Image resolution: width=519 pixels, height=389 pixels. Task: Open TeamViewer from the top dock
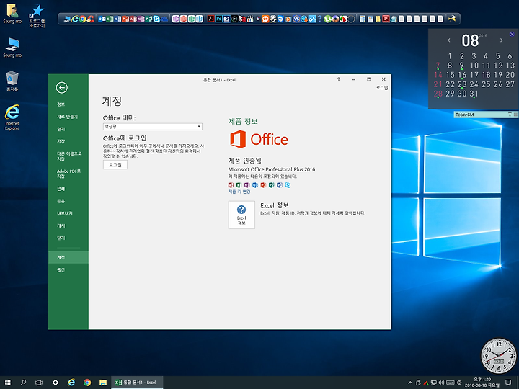click(280, 19)
